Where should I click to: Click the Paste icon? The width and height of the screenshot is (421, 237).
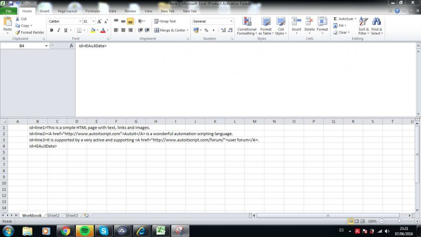(7, 21)
